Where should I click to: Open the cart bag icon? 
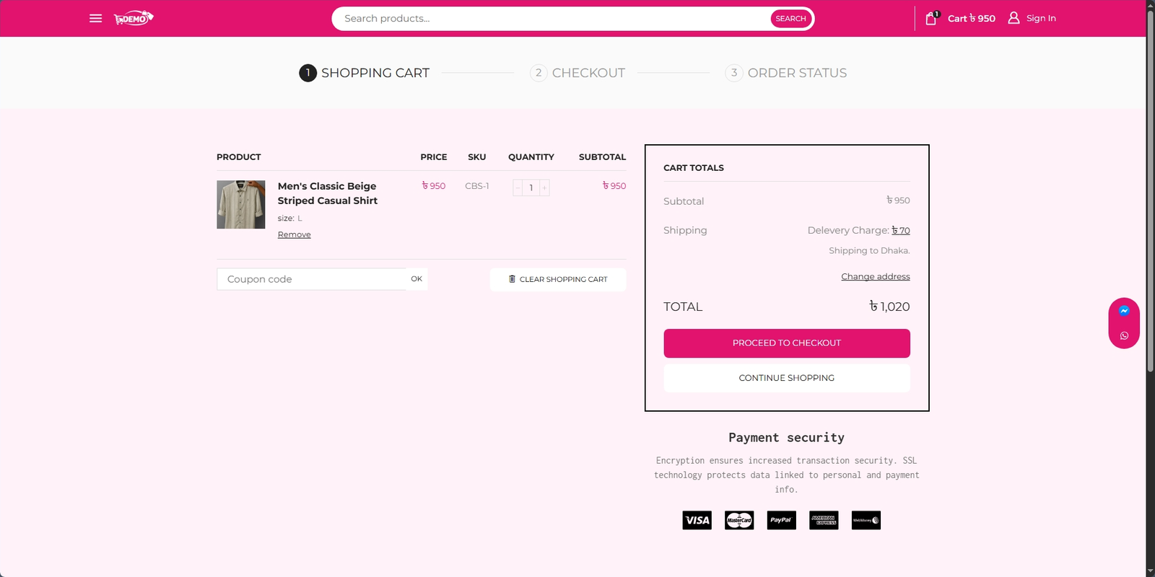click(x=931, y=19)
